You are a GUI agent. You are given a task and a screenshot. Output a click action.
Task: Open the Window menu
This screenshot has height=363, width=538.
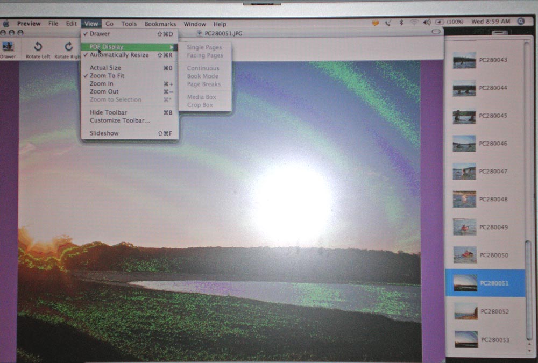pos(195,24)
